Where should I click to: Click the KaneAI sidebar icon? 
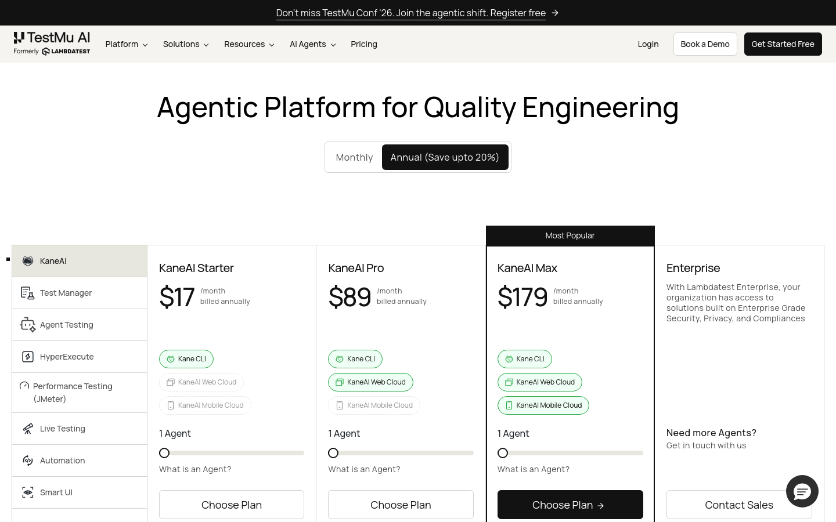tap(28, 261)
